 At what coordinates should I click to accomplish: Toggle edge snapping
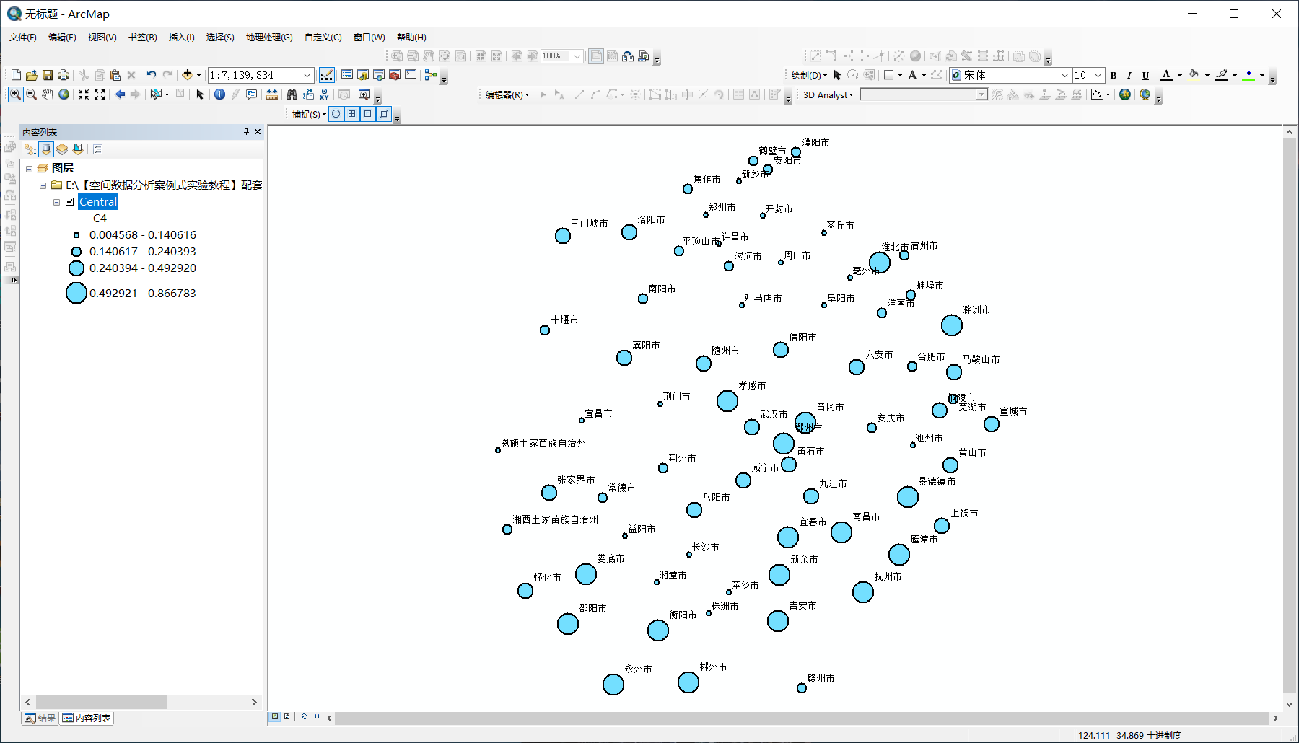coord(384,114)
